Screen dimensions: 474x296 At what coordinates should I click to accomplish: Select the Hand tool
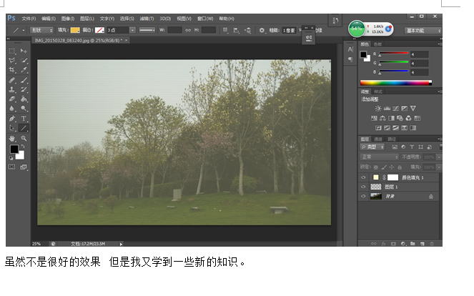tap(11, 139)
